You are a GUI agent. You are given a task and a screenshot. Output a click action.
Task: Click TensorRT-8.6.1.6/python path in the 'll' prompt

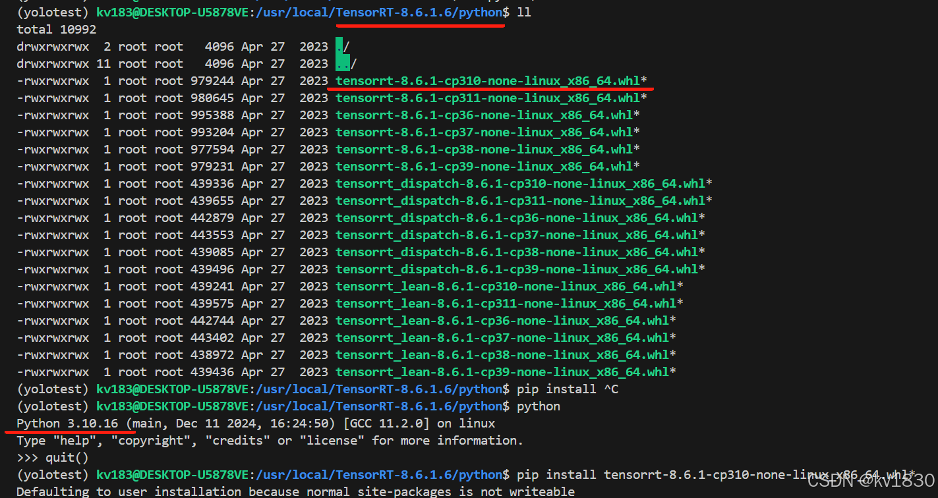419,13
